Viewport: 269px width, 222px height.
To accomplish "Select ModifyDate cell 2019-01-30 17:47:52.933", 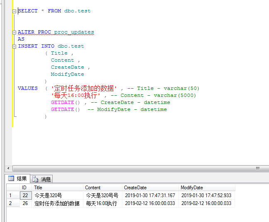I will (x=207, y=195).
